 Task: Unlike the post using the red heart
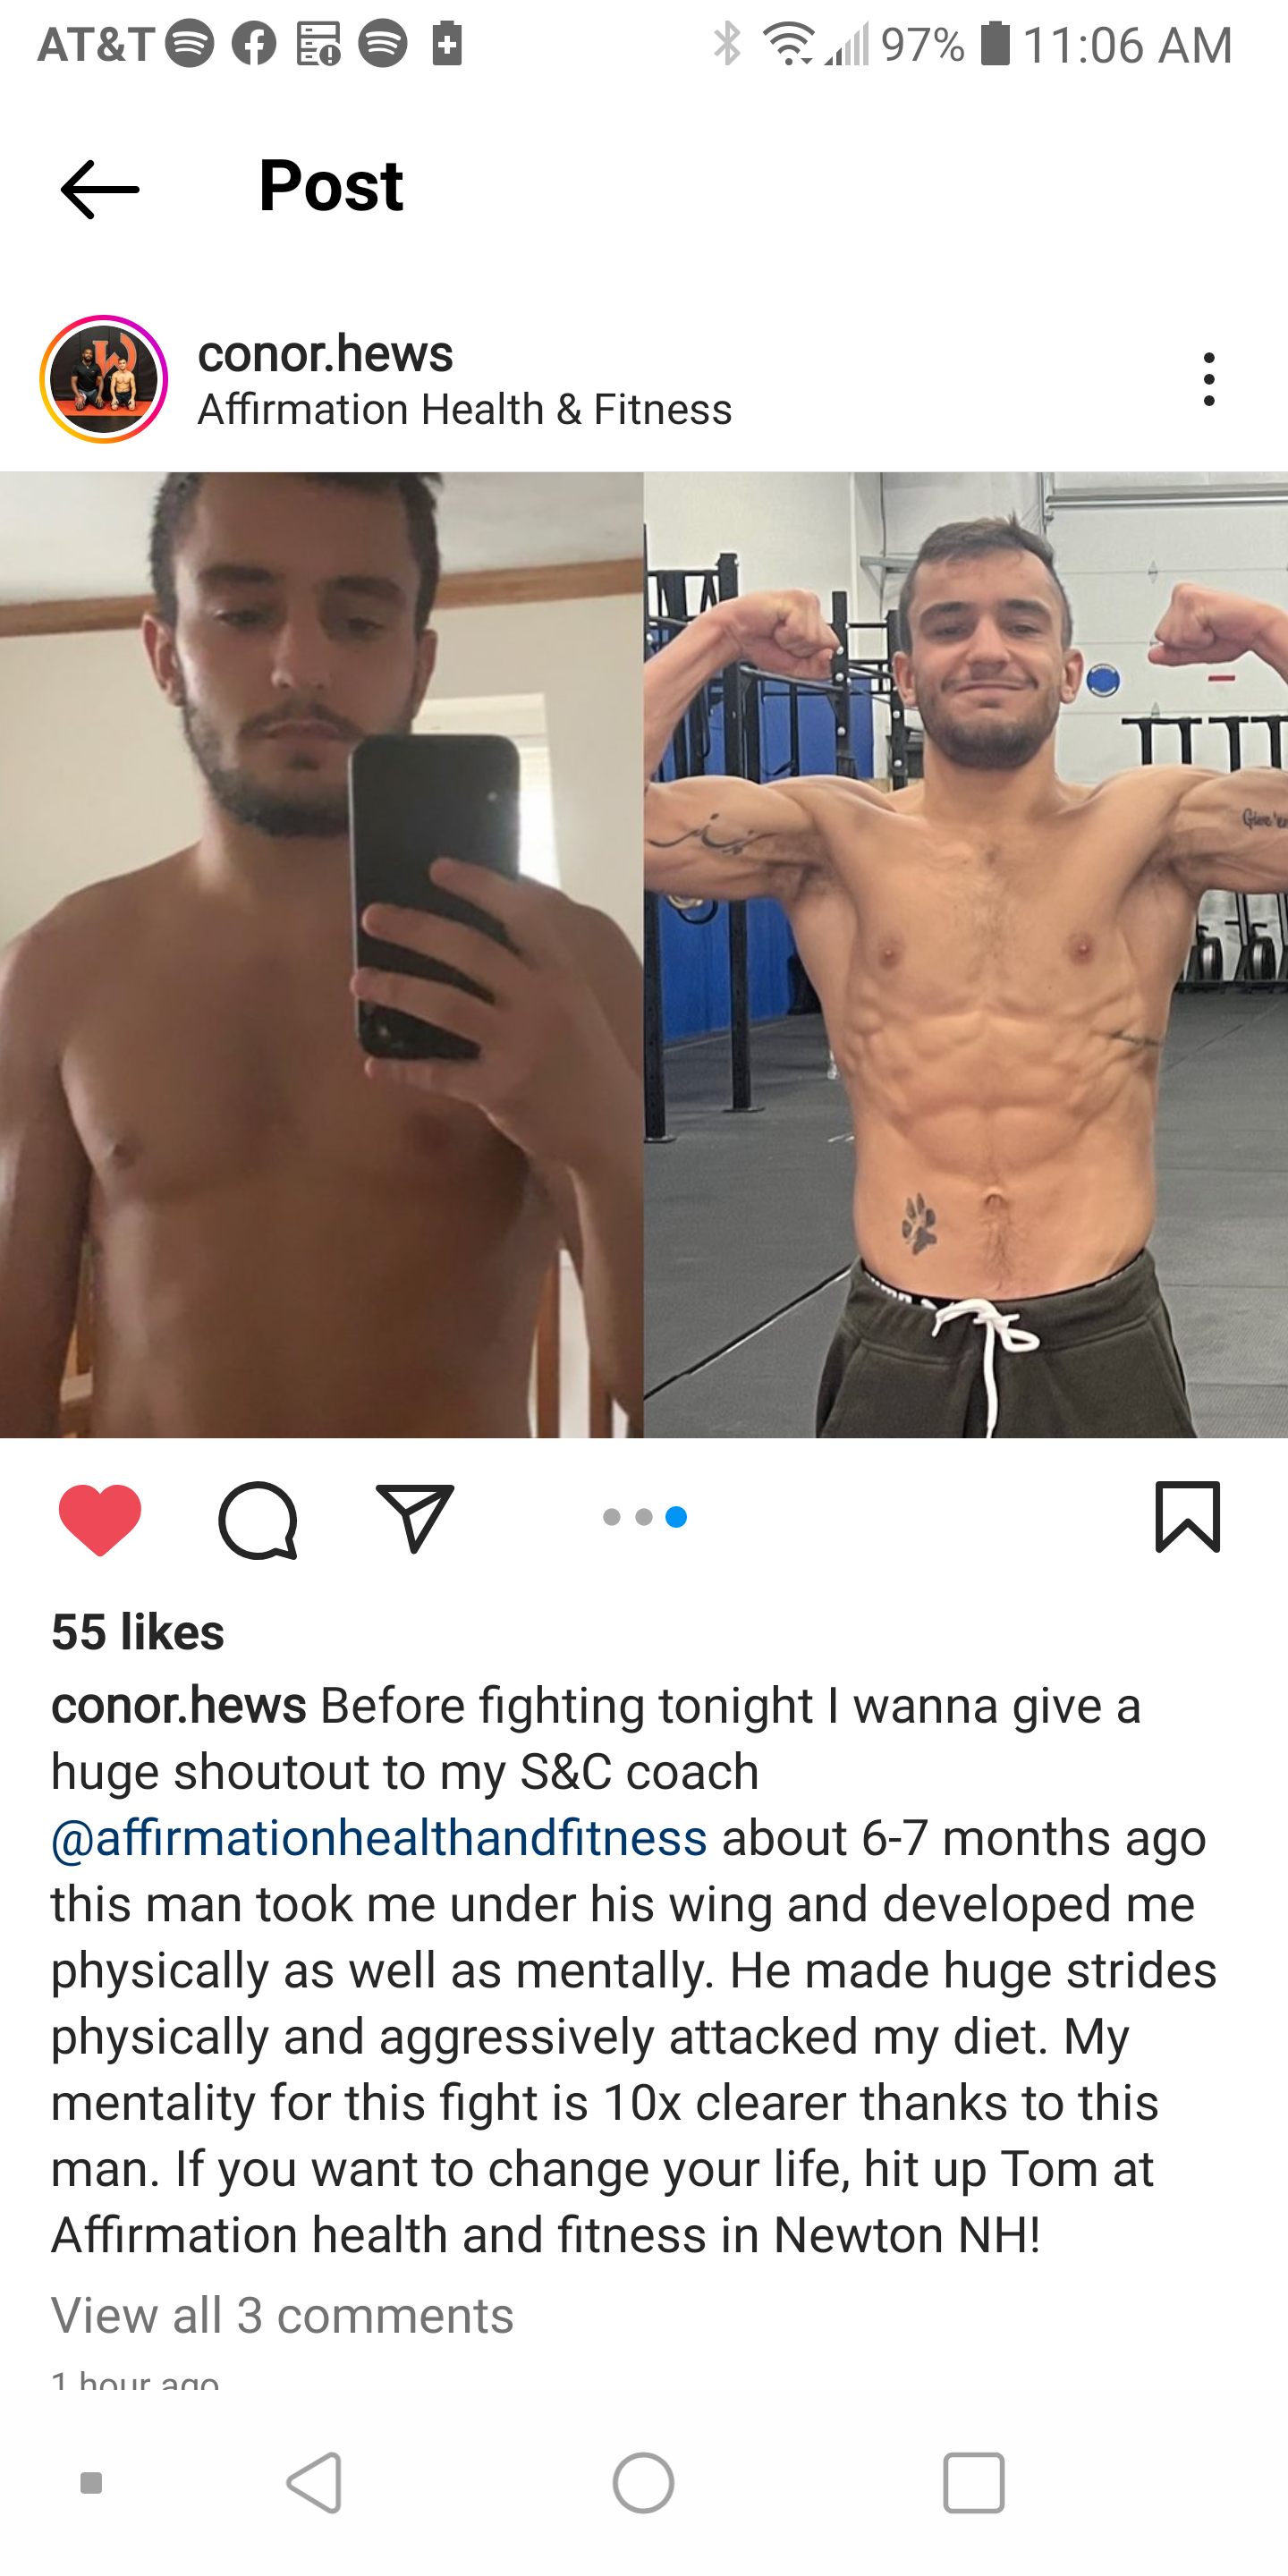(x=100, y=1519)
